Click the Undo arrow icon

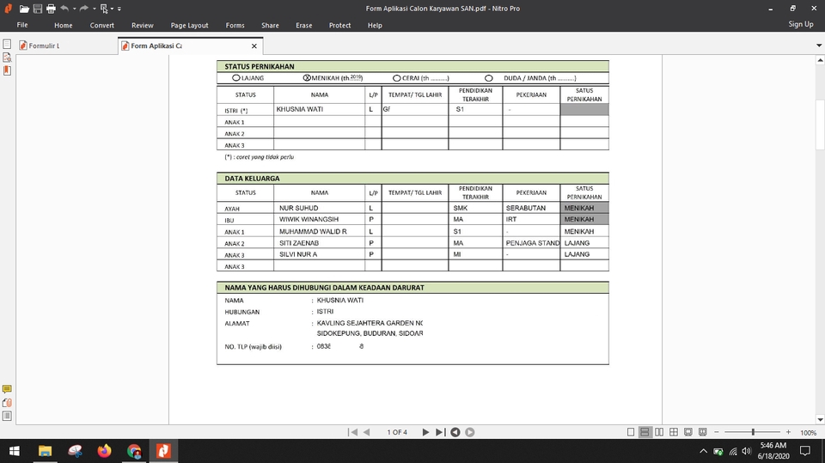64,9
